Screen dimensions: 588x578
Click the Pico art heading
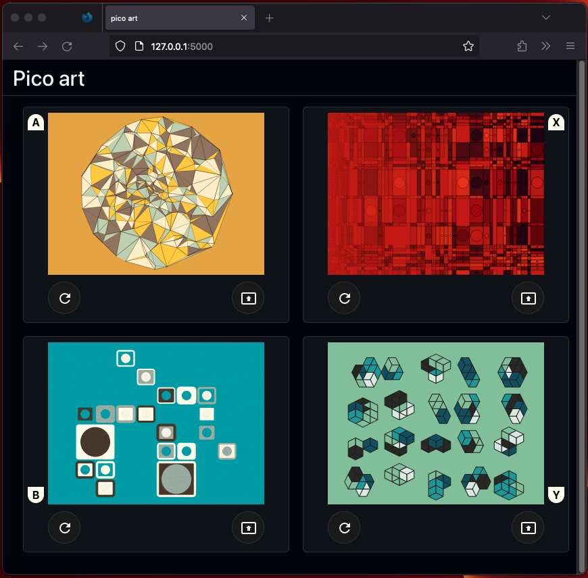click(x=49, y=79)
